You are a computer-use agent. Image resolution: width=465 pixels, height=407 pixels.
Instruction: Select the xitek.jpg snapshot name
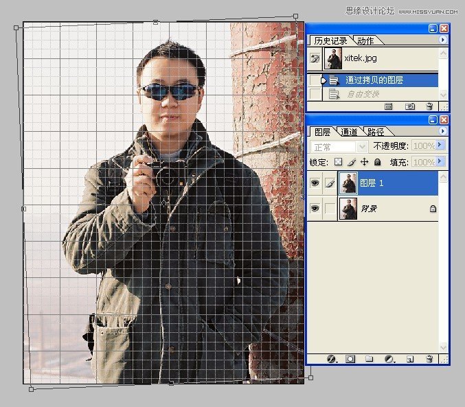pos(361,58)
